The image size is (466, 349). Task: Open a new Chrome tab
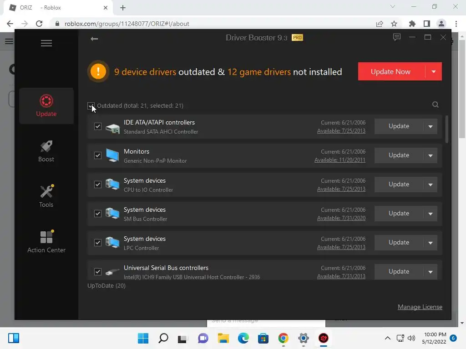[123, 8]
